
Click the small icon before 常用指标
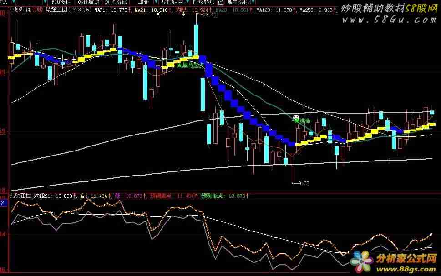tap(221, 2)
